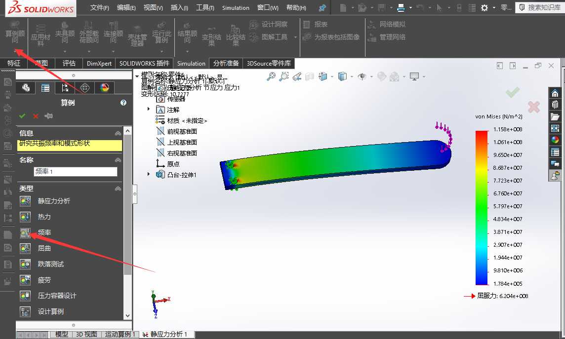The height and width of the screenshot is (339, 565).
Task: Click the study name field 频率 1
Action: pyautogui.click(x=75, y=172)
